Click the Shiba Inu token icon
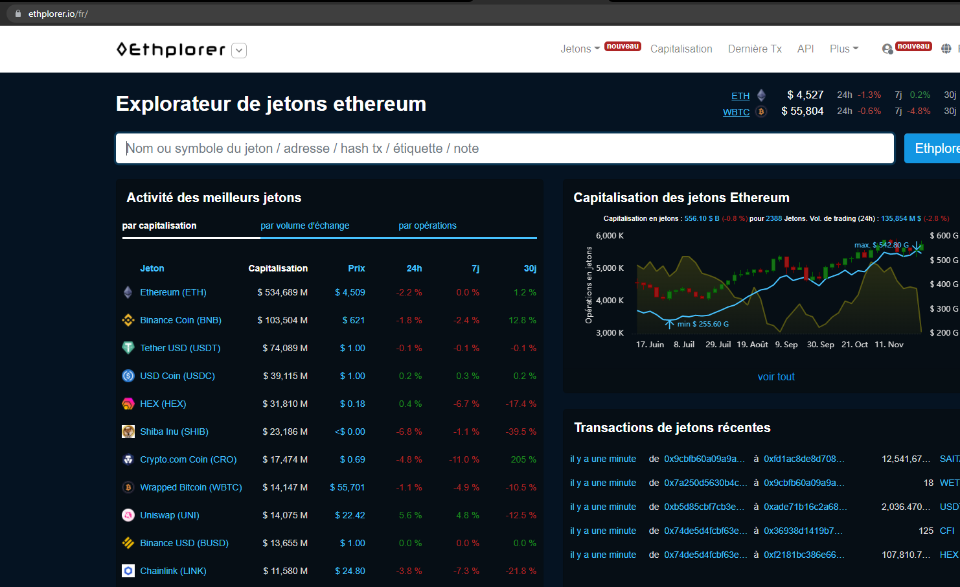 coord(128,432)
